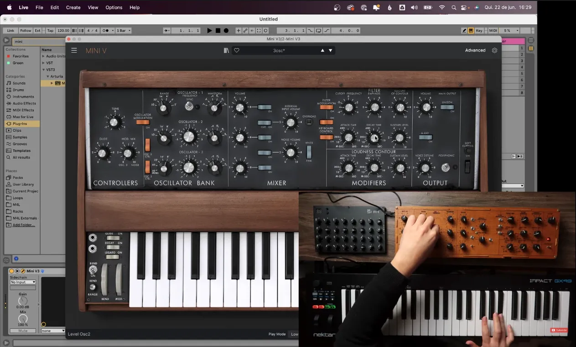The image size is (576, 347).
Task: Open the quantization 1 Bar dropdown
Action: pyautogui.click(x=124, y=31)
